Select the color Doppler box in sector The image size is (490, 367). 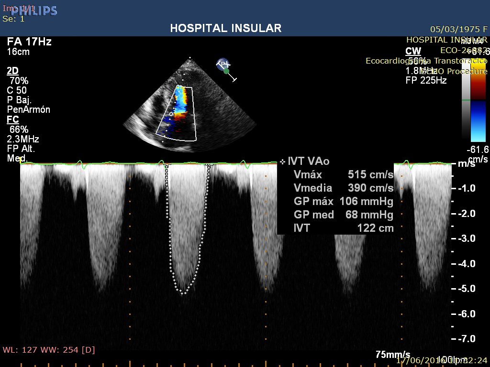click(x=177, y=113)
